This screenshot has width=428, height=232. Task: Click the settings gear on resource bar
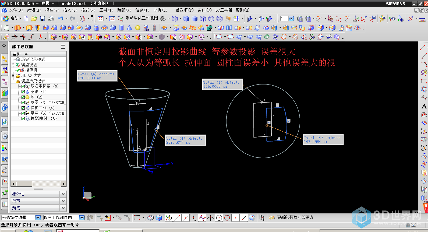[4, 46]
